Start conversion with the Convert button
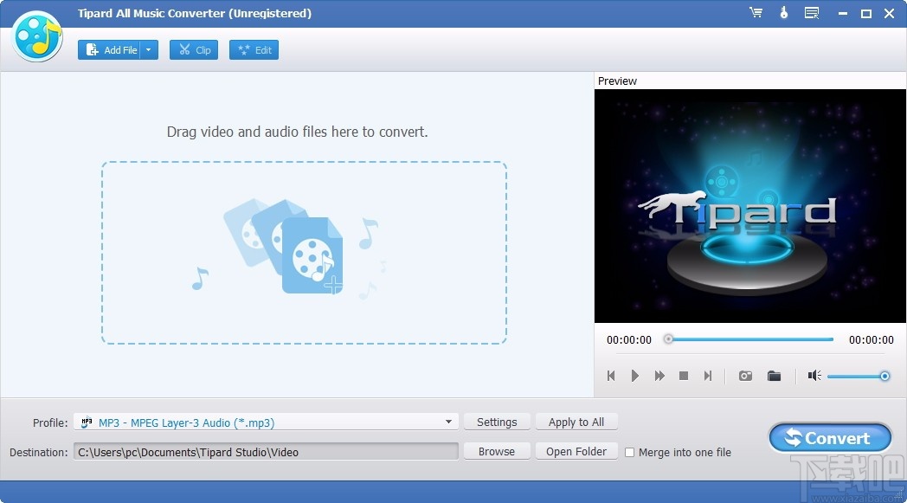The width and height of the screenshot is (907, 503). [x=829, y=437]
